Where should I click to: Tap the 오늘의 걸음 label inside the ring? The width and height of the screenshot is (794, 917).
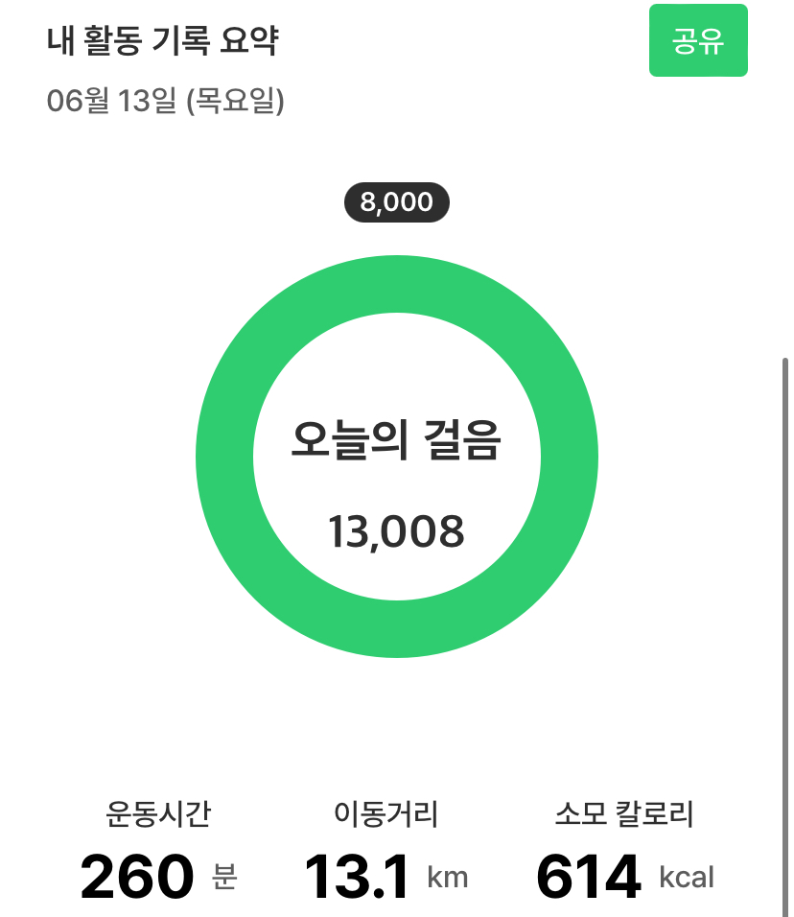[396, 442]
